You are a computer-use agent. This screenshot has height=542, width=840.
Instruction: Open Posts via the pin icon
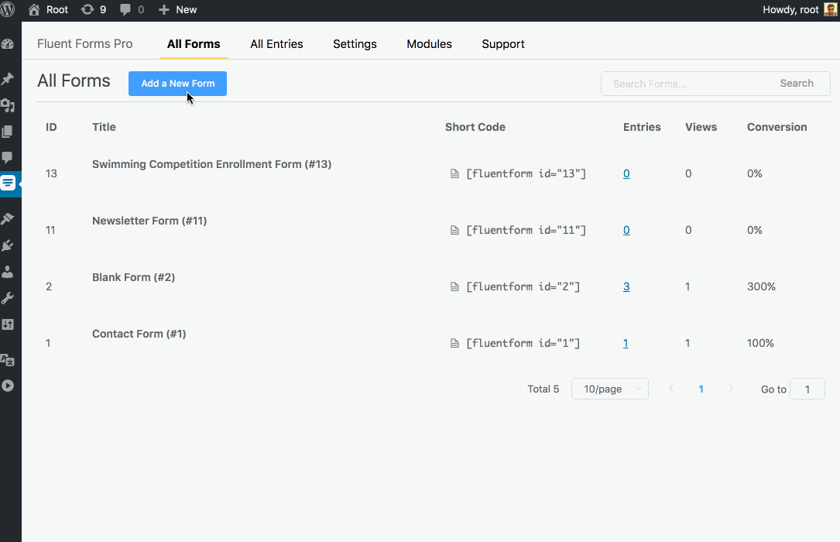coord(8,78)
